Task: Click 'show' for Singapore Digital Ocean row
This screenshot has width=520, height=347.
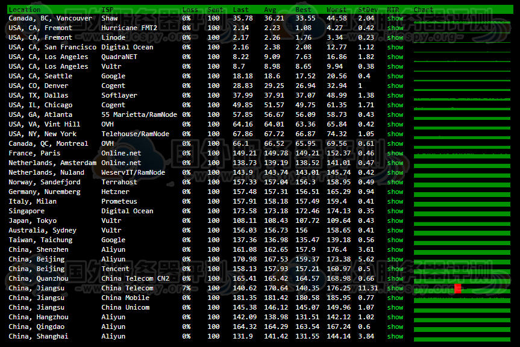Action: point(395,210)
